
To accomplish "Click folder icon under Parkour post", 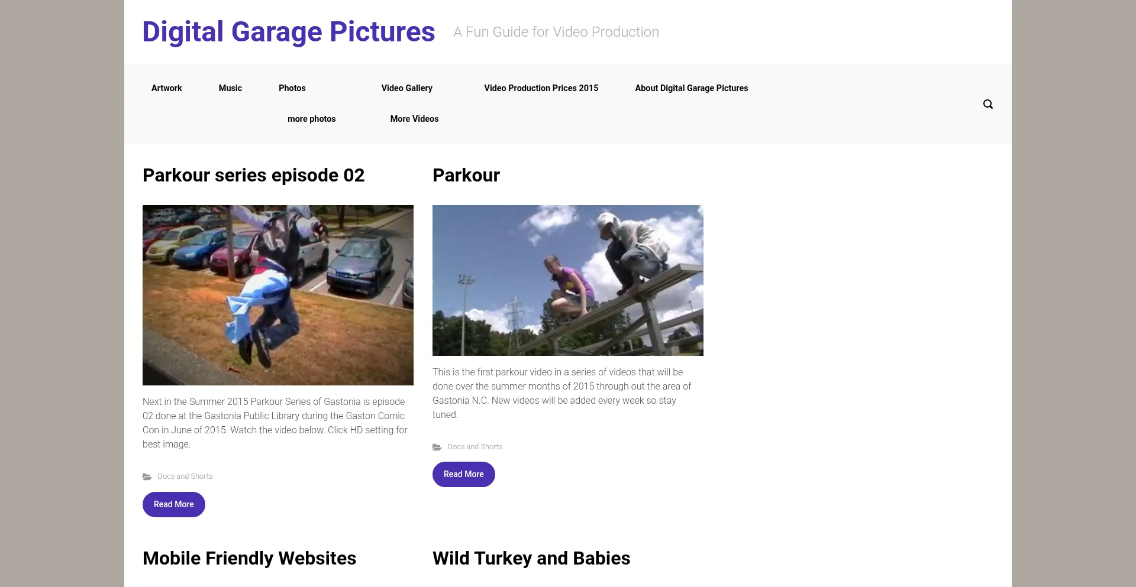I will tap(437, 447).
